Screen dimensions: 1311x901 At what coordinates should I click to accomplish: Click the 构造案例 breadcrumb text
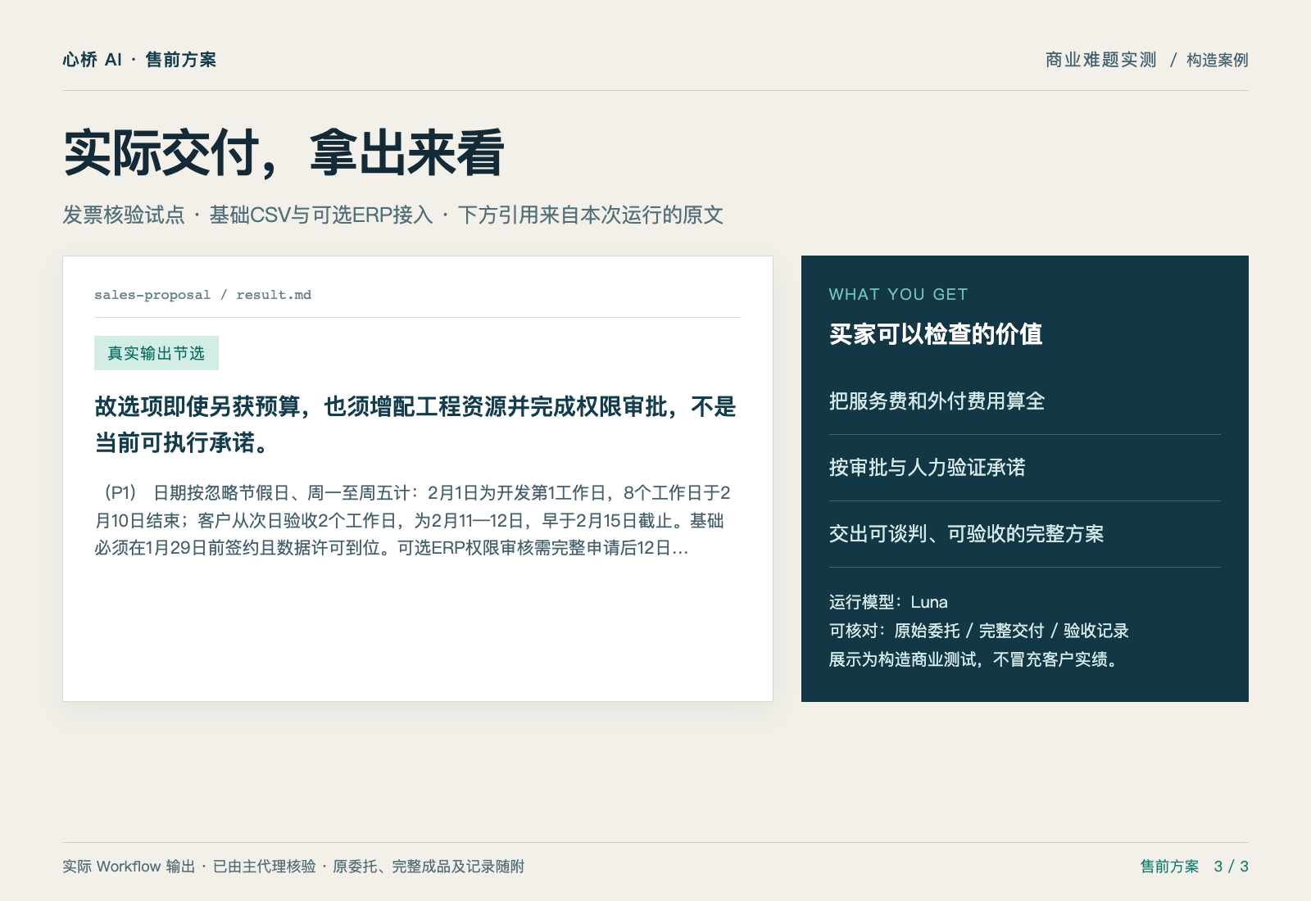[x=1218, y=60]
